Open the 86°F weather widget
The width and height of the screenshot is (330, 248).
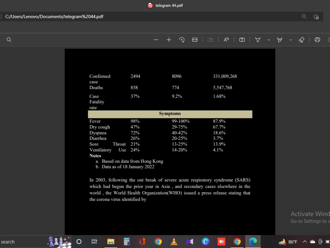[288, 242]
